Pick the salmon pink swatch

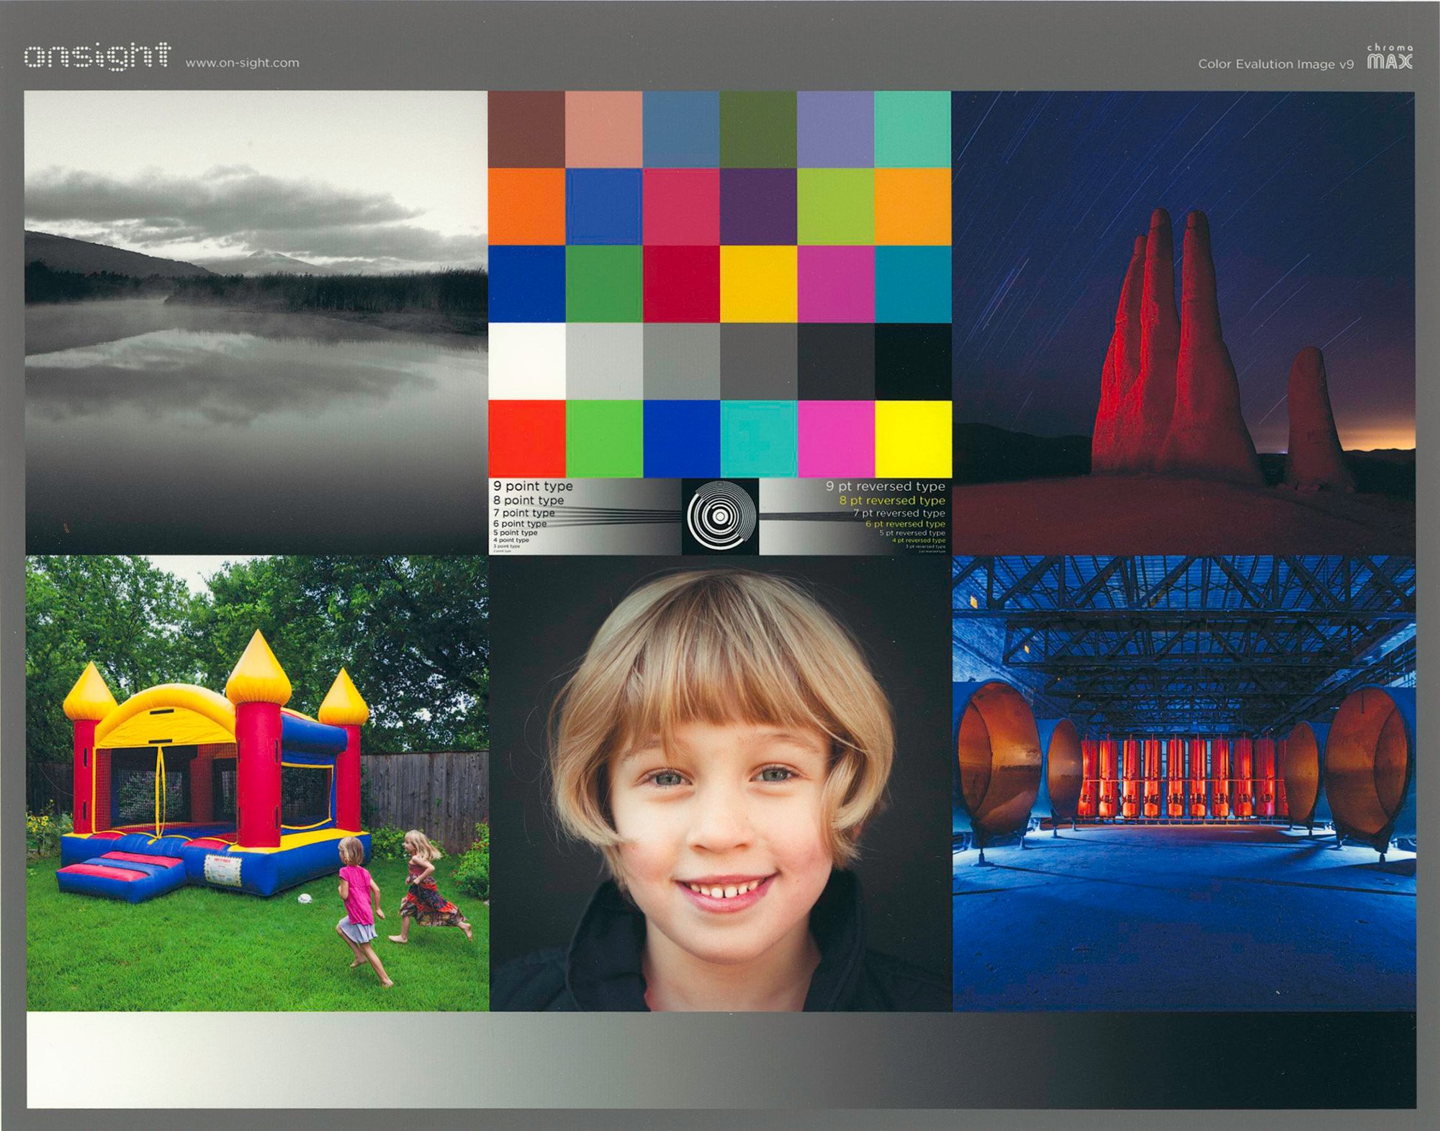tap(603, 129)
